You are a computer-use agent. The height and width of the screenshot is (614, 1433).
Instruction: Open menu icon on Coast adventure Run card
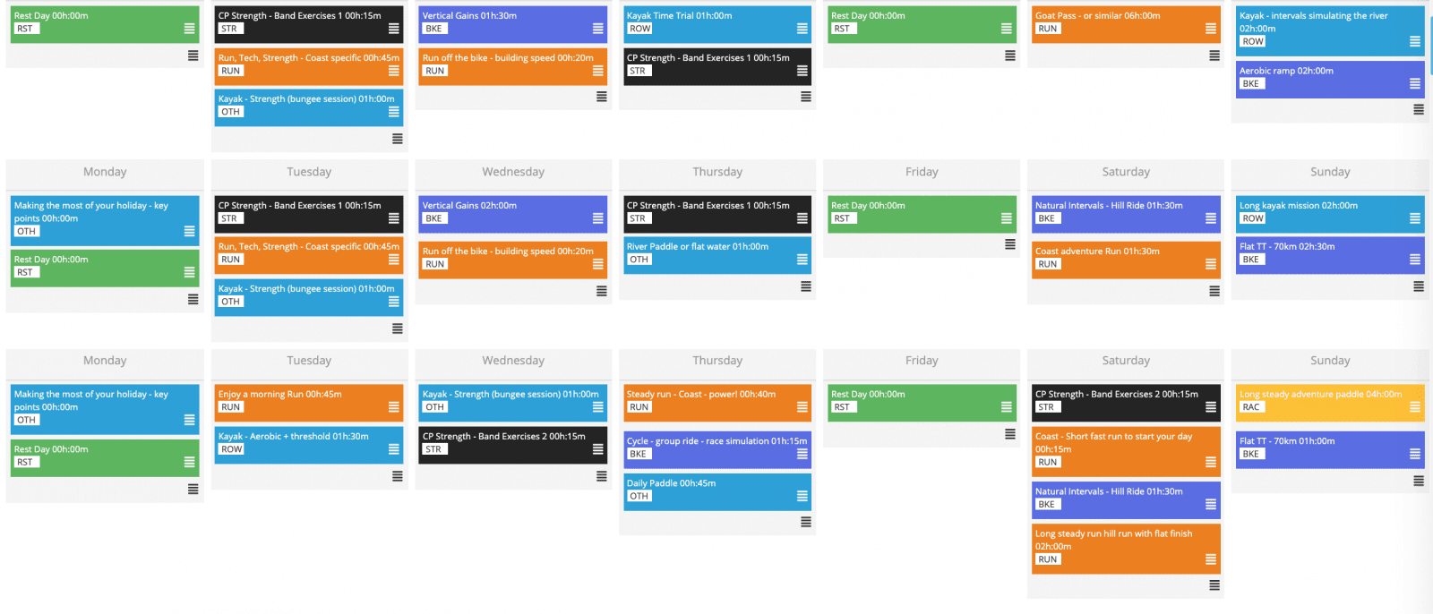pos(1211,264)
